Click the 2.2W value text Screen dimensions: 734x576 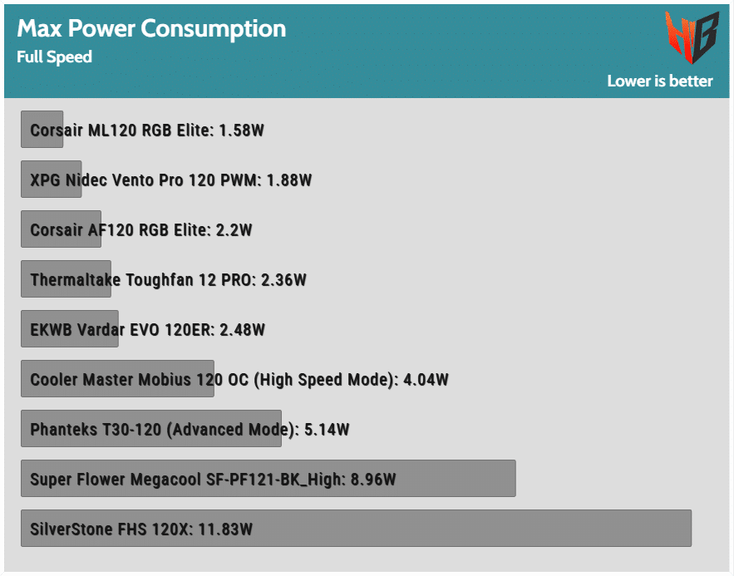234,230
